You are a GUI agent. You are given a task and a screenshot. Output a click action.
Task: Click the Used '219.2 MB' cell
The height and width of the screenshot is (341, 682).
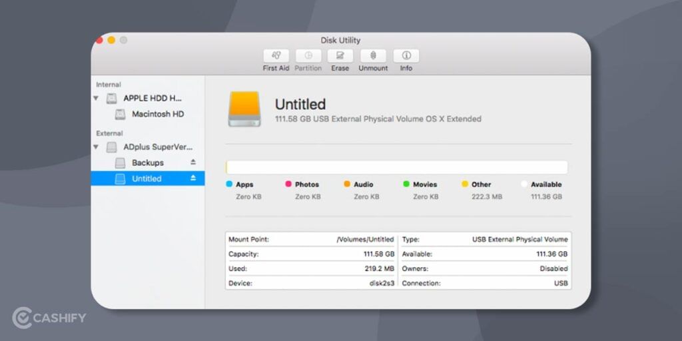point(380,269)
